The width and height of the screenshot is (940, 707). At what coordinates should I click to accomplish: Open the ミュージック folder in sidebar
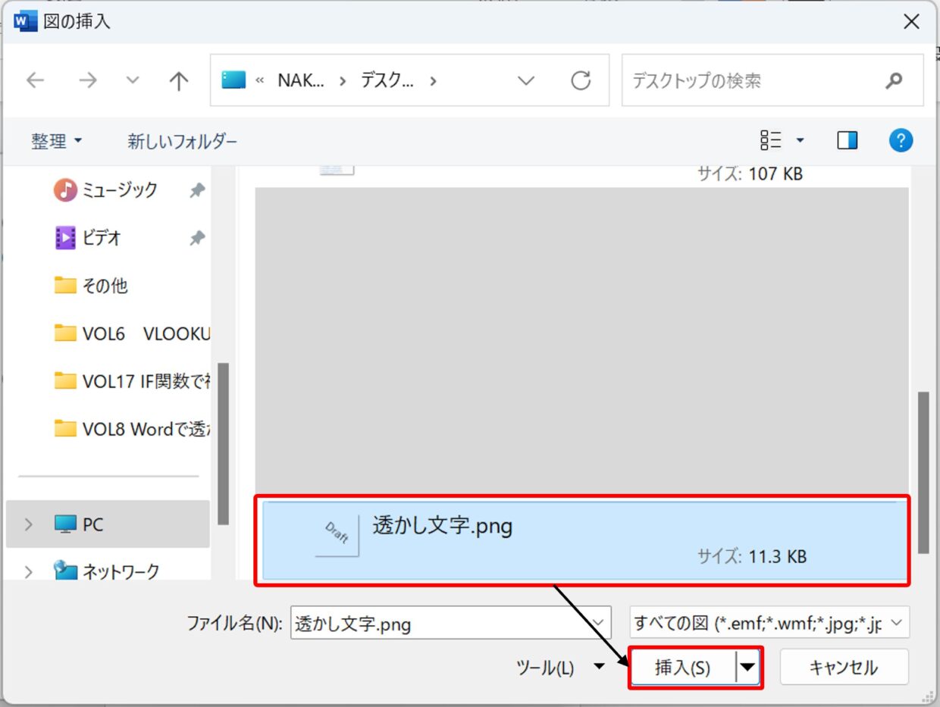tap(119, 189)
